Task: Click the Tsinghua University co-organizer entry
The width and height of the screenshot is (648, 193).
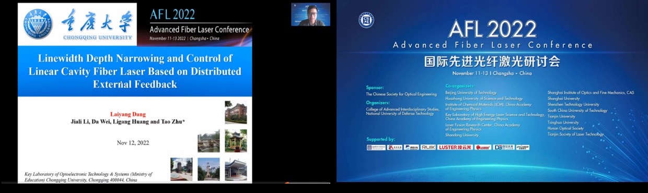Action: 563,123
